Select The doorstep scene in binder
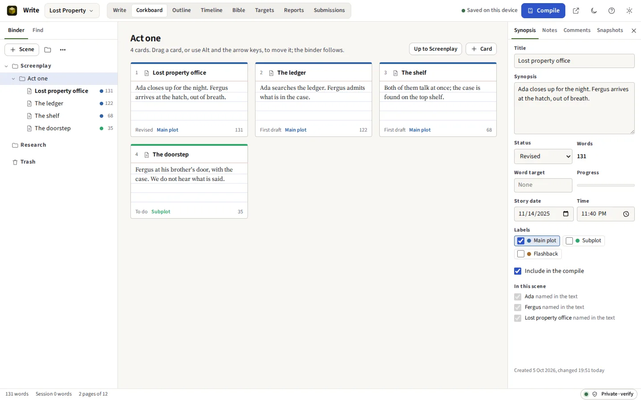 click(x=59, y=128)
